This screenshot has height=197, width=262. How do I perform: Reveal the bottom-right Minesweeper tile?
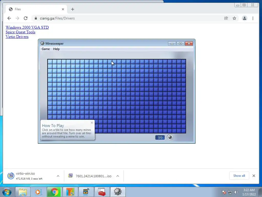point(183,131)
